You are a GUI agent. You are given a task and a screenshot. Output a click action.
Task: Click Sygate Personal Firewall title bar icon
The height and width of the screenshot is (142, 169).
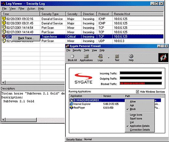click(67, 46)
